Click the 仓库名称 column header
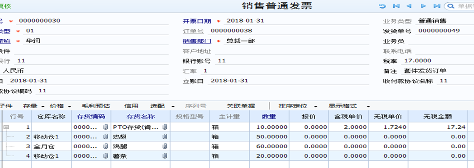The width and height of the screenshot is (474, 168). tap(51, 117)
